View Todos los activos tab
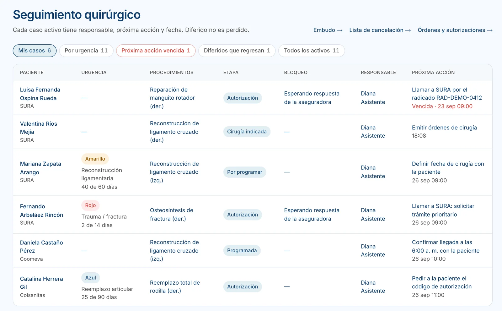Viewport: 502px width, 311px height. [312, 51]
